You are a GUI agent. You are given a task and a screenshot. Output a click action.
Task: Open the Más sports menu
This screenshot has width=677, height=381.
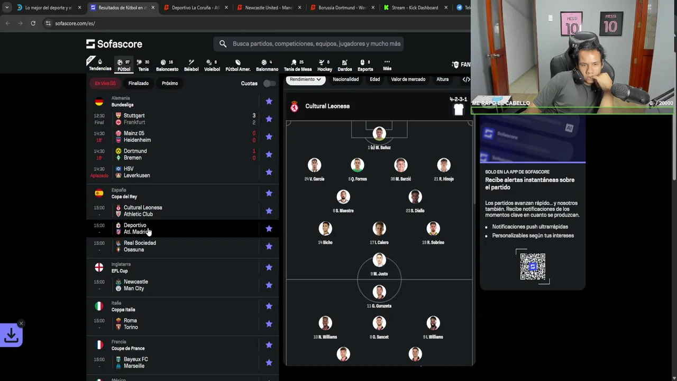[387, 65]
